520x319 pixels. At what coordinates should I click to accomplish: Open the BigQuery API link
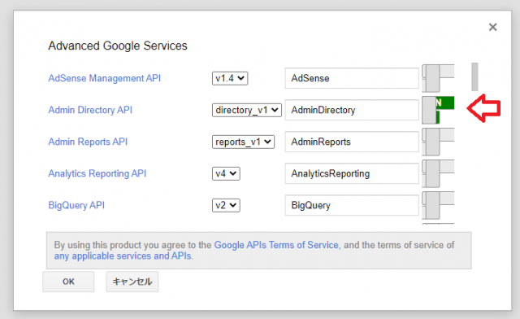click(x=76, y=205)
